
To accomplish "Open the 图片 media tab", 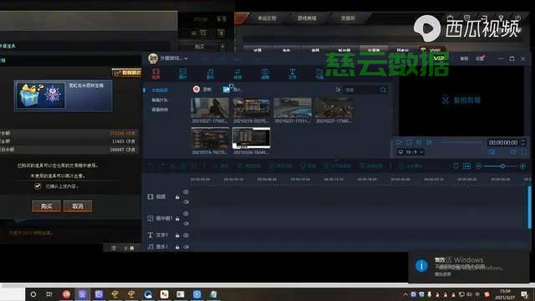I will [x=183, y=74].
